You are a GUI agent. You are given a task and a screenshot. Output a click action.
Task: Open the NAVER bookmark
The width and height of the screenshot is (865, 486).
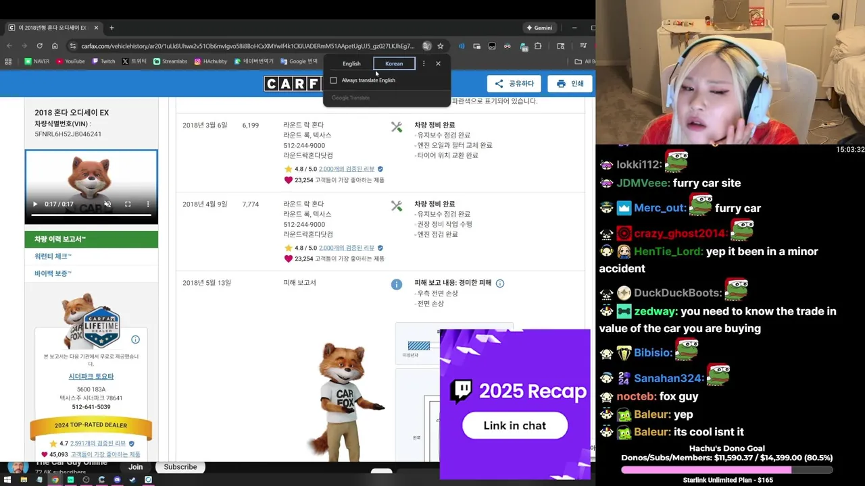(37, 61)
